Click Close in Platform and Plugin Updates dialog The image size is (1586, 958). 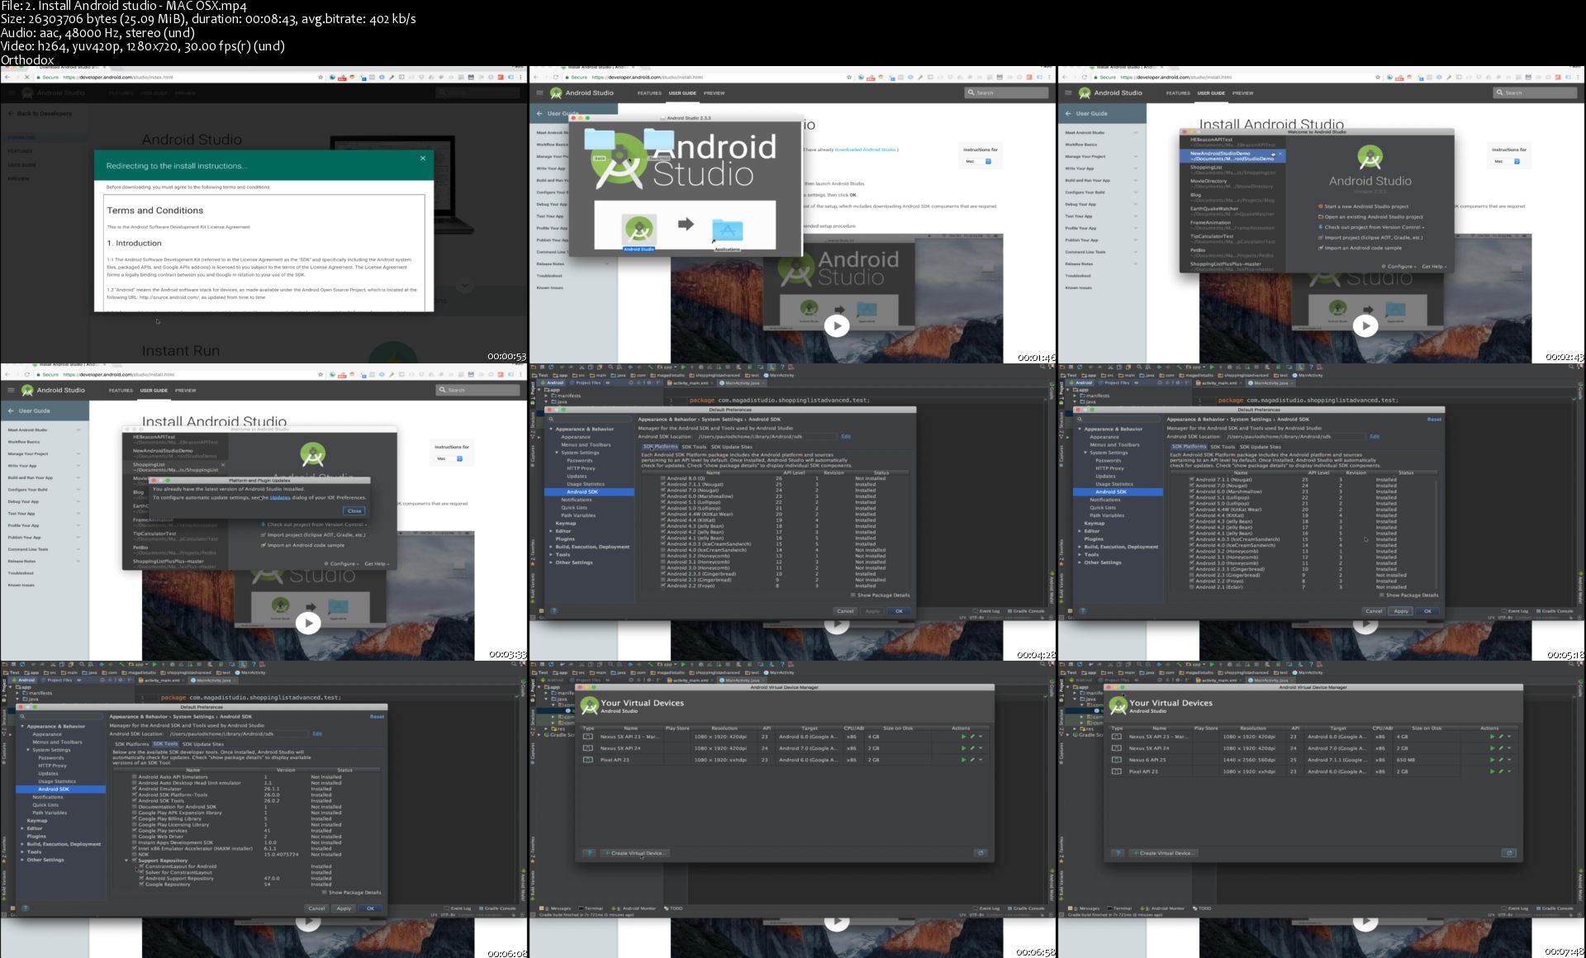(x=354, y=511)
